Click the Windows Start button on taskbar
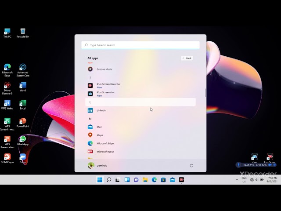 tap(100, 180)
